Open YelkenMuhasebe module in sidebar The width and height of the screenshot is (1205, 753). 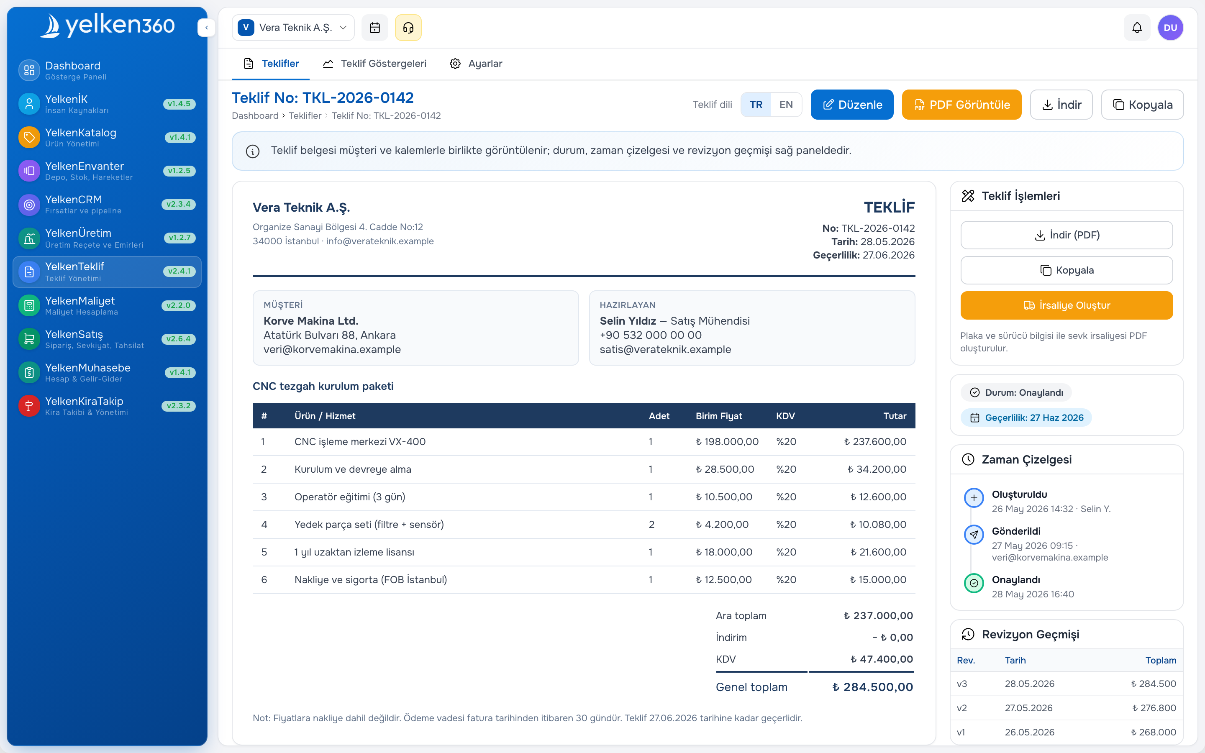pos(107,372)
